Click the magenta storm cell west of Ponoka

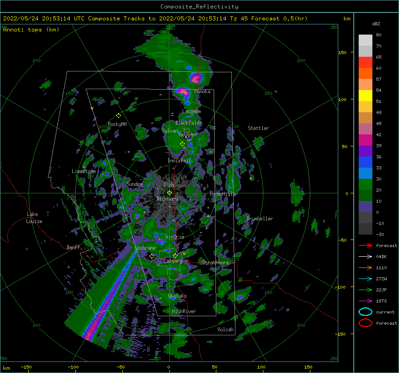[x=183, y=91]
